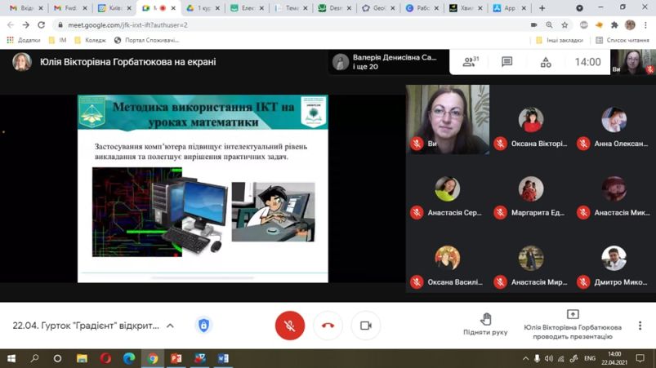
Task: Click the presented slide about ІКТ
Action: tap(203, 188)
